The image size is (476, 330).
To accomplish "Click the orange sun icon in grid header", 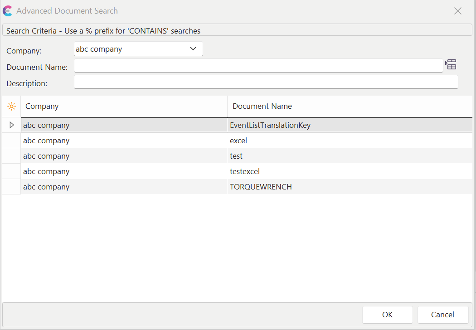I will 11,107.
